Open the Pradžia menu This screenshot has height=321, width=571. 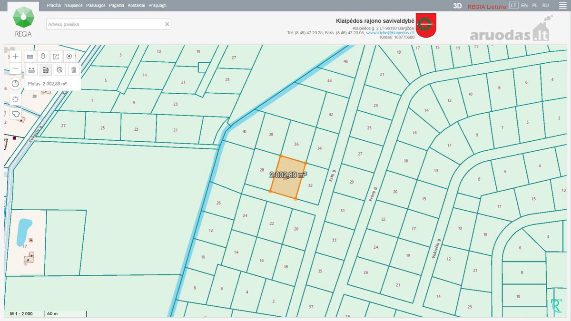(54, 5)
